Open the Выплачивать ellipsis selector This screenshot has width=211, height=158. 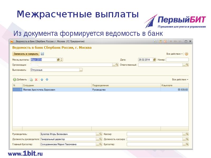pyautogui.click(x=80, y=70)
